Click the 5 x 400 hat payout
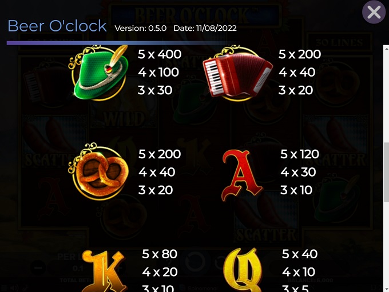 coord(160,54)
